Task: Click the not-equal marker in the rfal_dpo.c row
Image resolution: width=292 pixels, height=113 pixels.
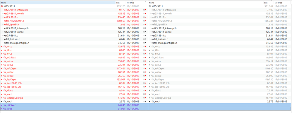Action: [x=146, y=91]
